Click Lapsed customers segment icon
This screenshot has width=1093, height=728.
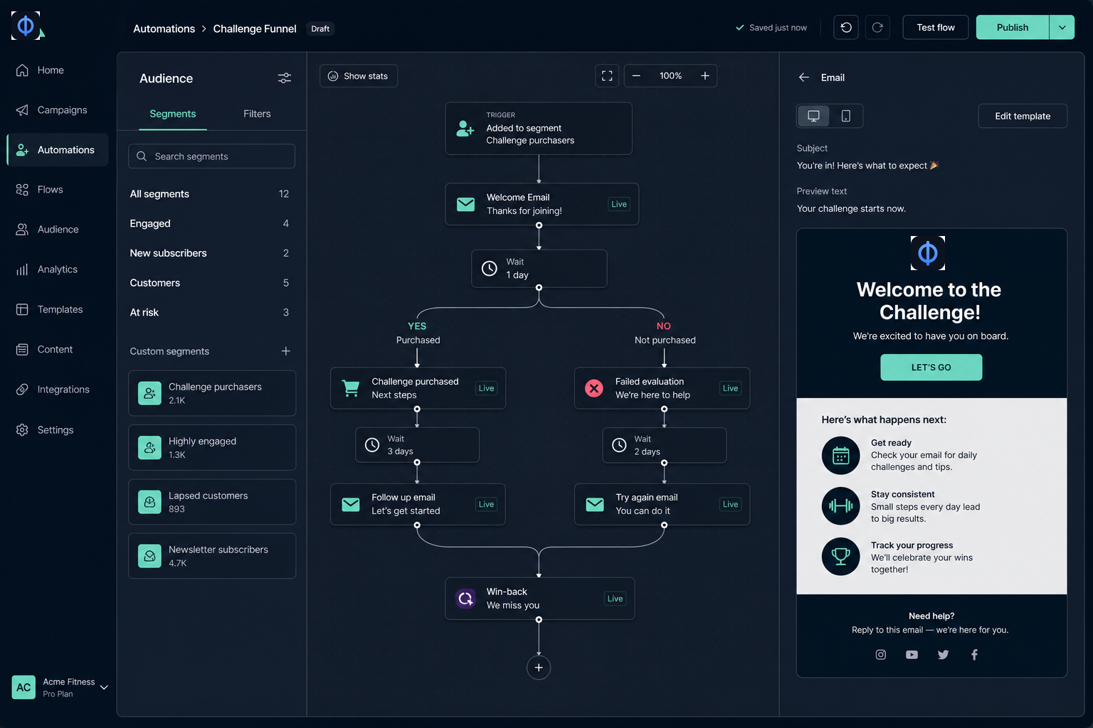pyautogui.click(x=149, y=502)
